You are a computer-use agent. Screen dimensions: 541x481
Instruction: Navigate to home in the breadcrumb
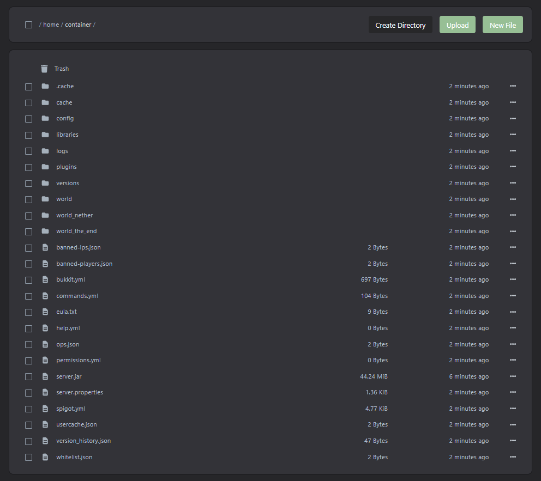point(51,25)
